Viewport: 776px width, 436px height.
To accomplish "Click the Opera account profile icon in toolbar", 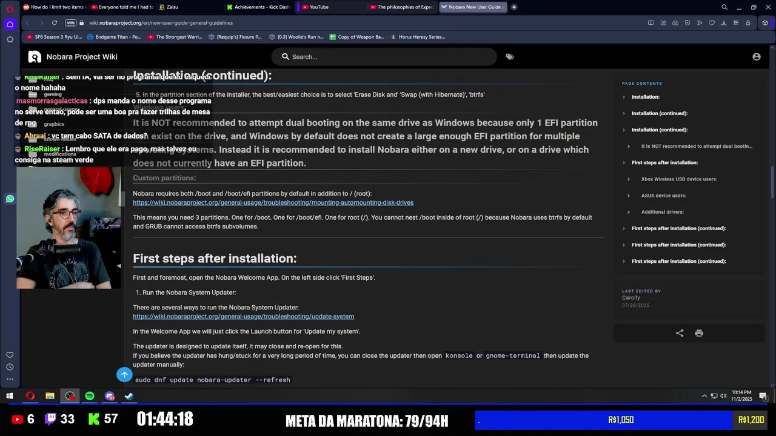I will tap(748, 23).
